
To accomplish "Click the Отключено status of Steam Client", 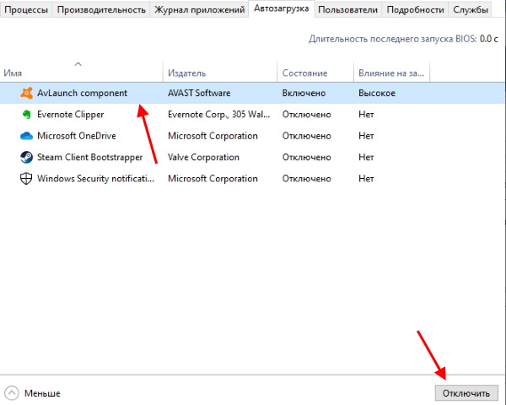I will coord(307,157).
